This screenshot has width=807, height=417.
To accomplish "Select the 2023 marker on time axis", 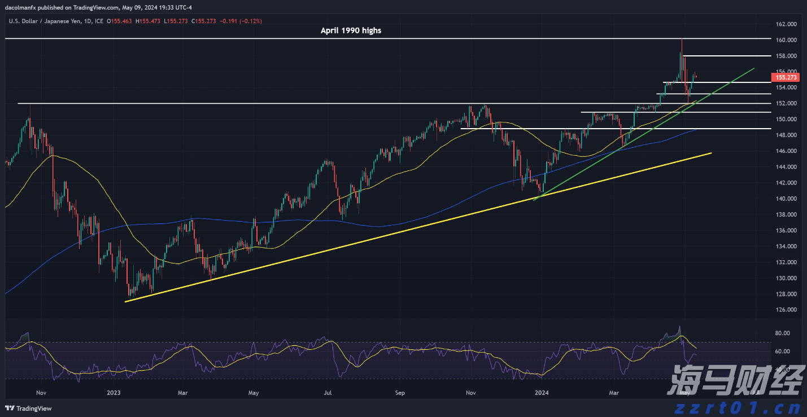I will click(114, 392).
